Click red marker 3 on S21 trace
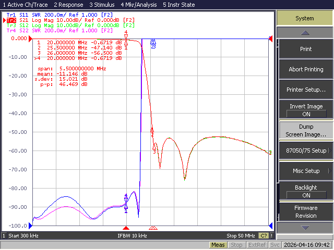Viewport: 334px width, 250px height. tap(154, 148)
